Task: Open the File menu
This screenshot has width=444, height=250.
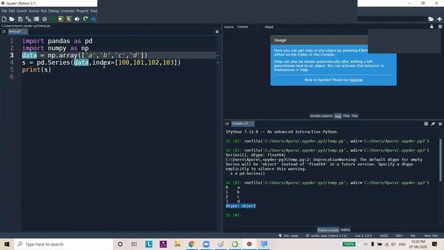Action: pyautogui.click(x=4, y=11)
